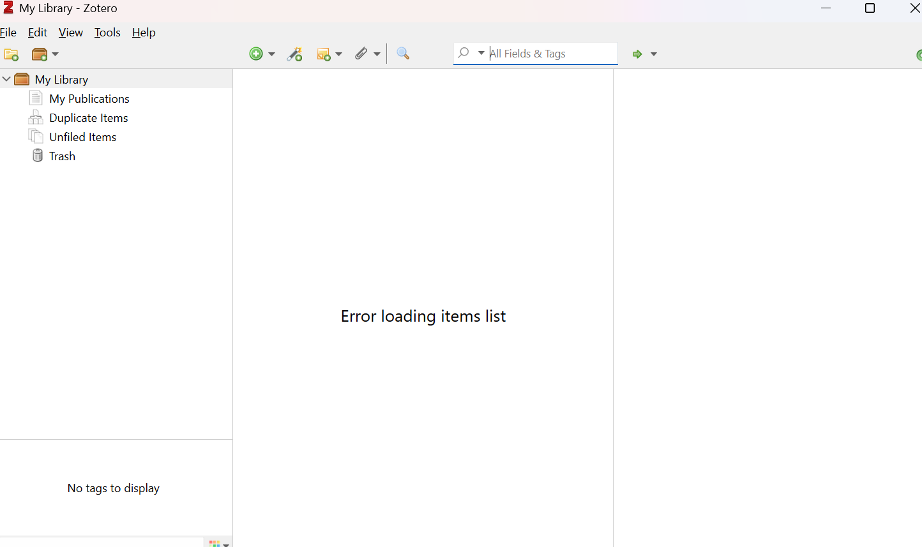Screen dimensions: 922x547
Task: Click the Add Attachment paperclip icon
Action: tap(361, 54)
